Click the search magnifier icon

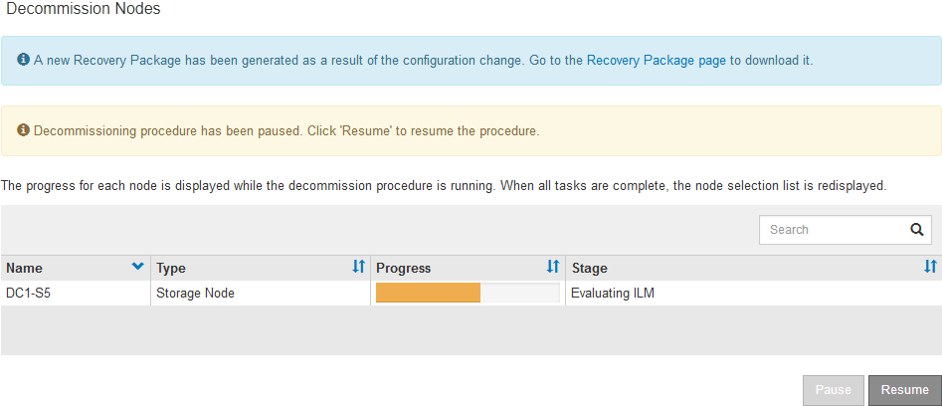point(916,230)
